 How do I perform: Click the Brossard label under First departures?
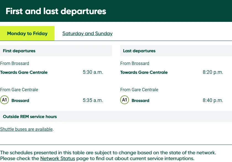[x=20, y=101]
